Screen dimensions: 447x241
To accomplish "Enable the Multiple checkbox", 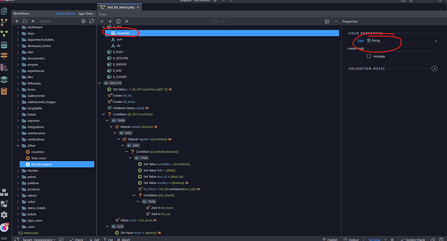I will pos(369,56).
